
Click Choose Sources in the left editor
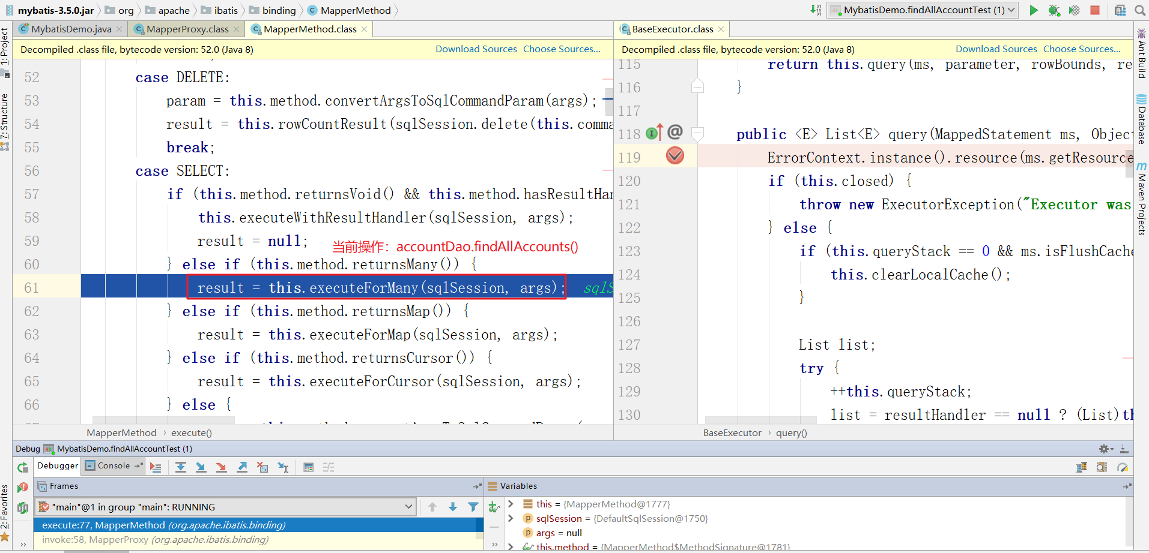pyautogui.click(x=562, y=49)
